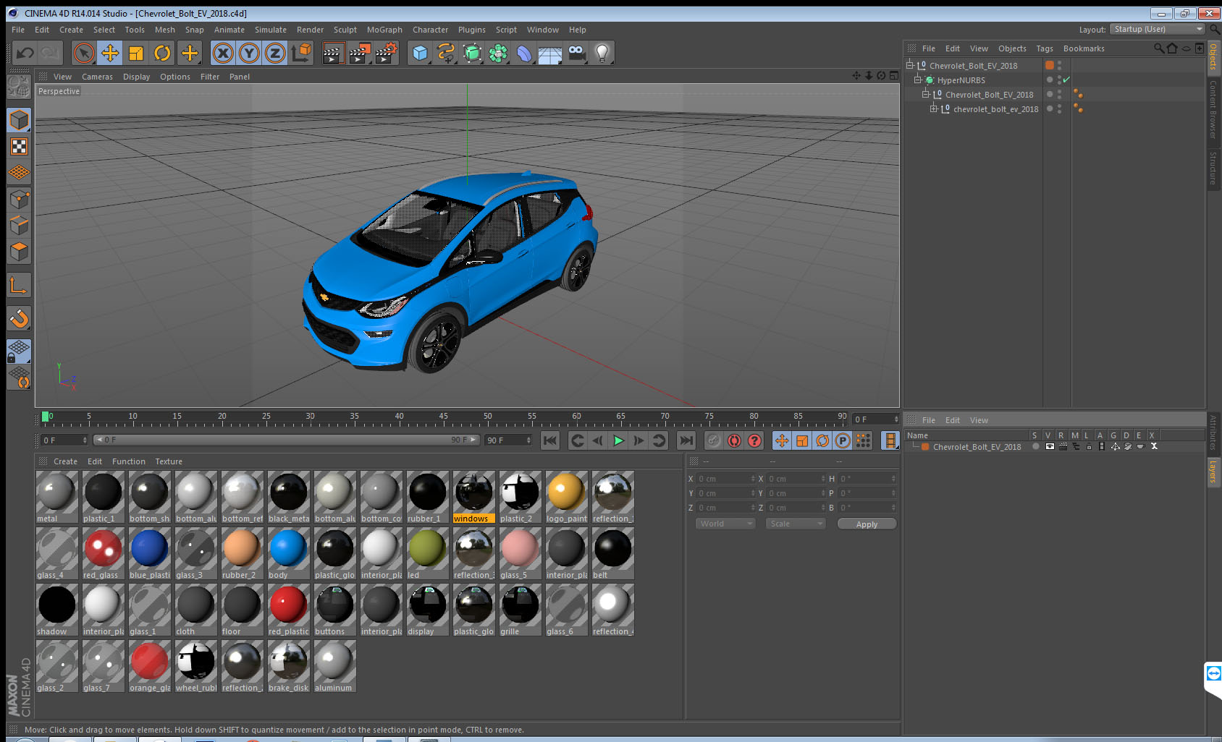Go to end of animation

pyautogui.click(x=686, y=440)
